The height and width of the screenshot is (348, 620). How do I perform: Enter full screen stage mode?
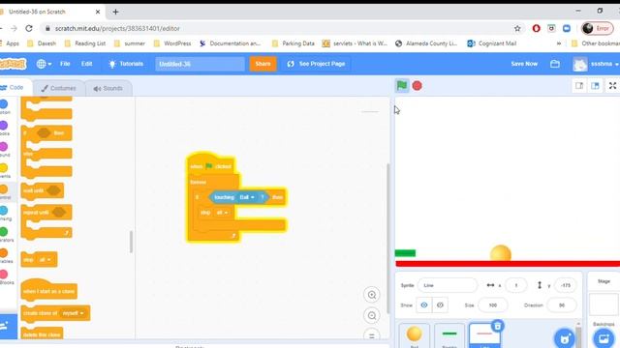click(612, 86)
